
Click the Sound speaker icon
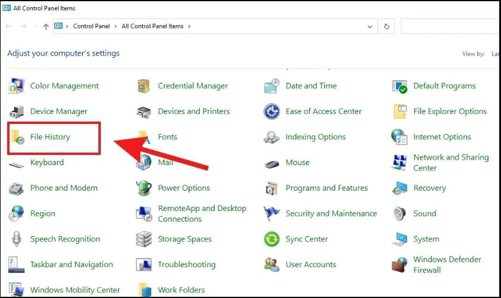click(400, 214)
